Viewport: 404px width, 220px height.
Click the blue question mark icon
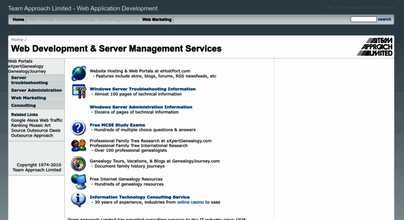(79, 127)
